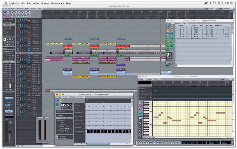237x149 pixels.
Task: Toggle the cyan mute button on track 24
Action: coord(21,74)
